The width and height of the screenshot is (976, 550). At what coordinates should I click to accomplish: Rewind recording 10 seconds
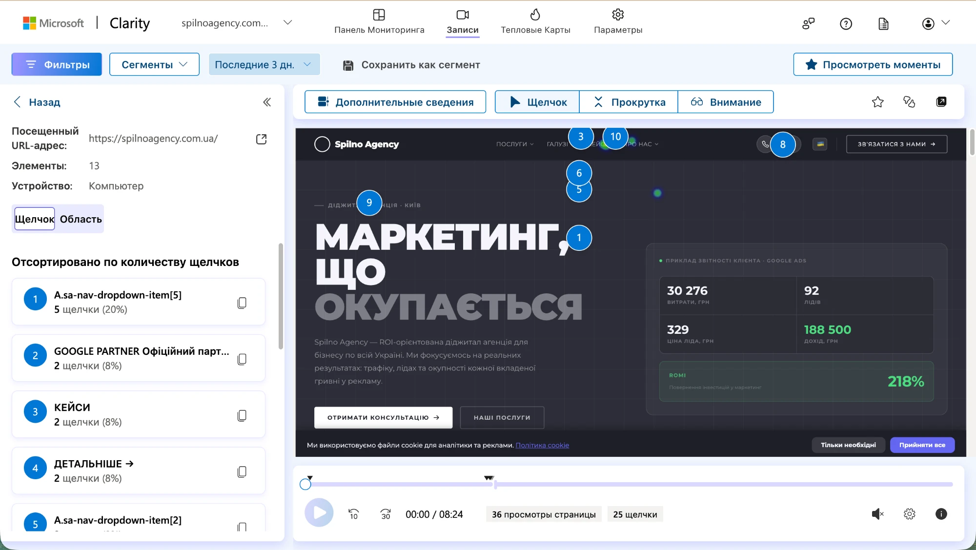[353, 514]
